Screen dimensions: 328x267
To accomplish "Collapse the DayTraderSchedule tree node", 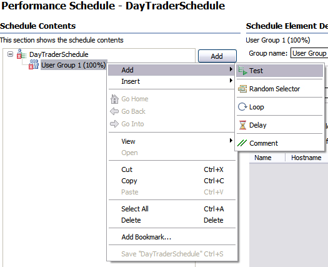I will (x=10, y=54).
